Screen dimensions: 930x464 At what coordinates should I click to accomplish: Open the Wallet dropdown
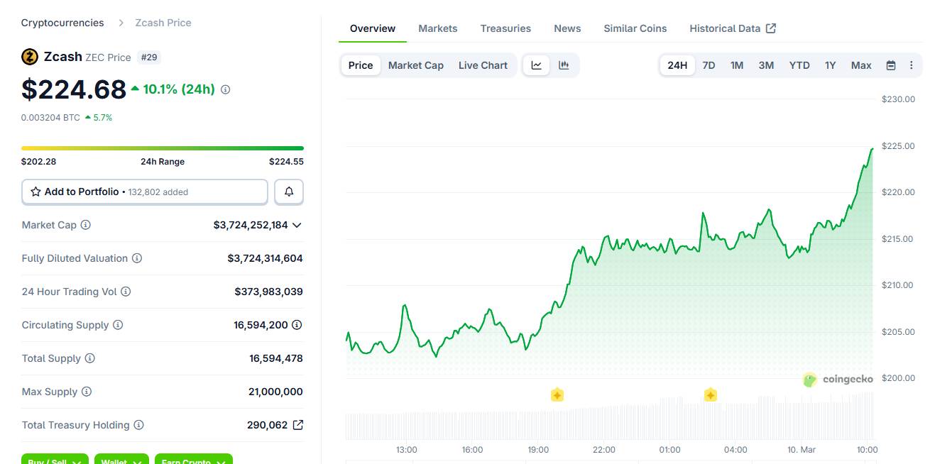(121, 460)
